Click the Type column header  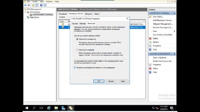coord(62,21)
